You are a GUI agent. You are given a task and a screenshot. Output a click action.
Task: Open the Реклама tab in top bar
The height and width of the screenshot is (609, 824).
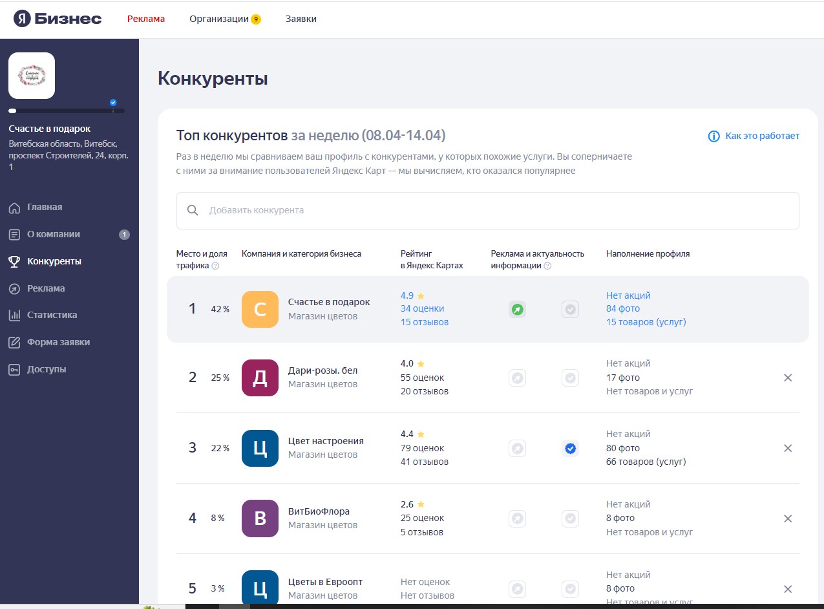click(x=146, y=19)
